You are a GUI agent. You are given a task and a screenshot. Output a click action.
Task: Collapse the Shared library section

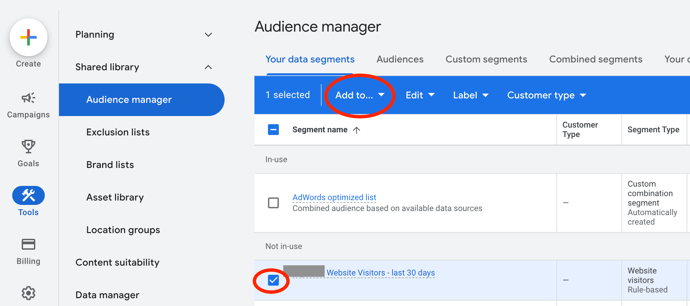click(208, 67)
